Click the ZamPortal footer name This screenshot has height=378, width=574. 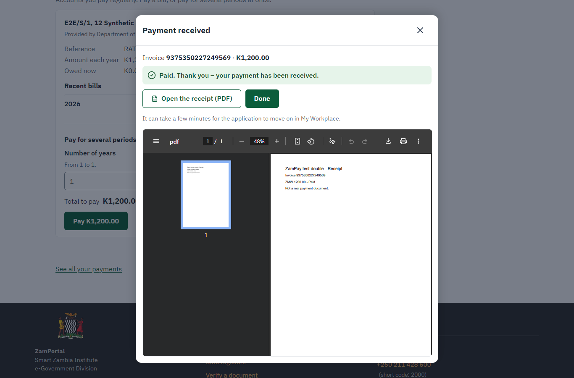click(50, 351)
